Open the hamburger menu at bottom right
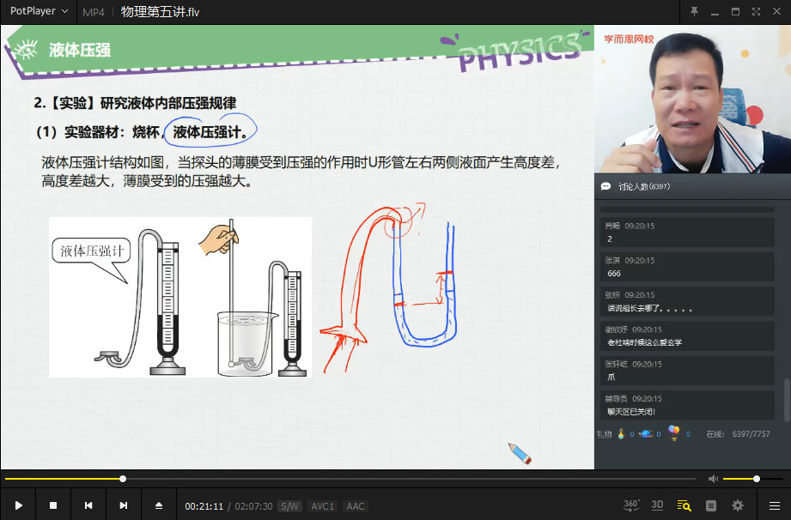This screenshot has height=520, width=791. pyautogui.click(x=775, y=505)
